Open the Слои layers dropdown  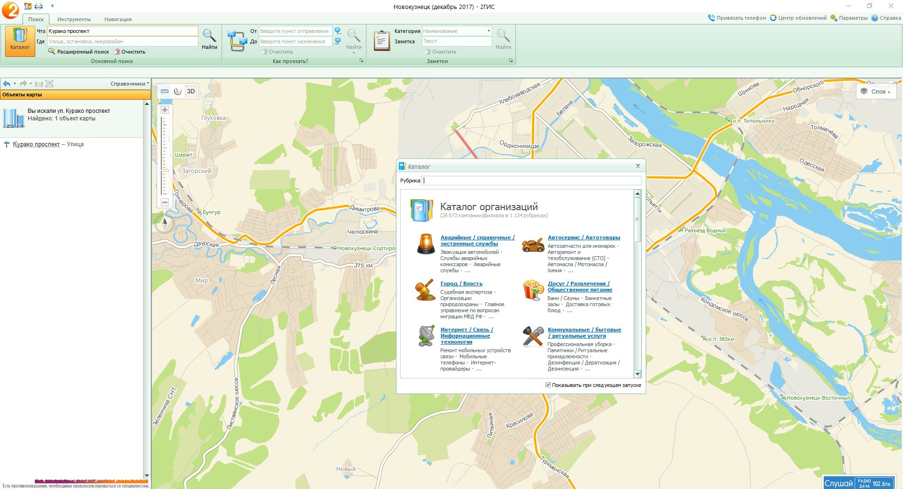click(876, 92)
